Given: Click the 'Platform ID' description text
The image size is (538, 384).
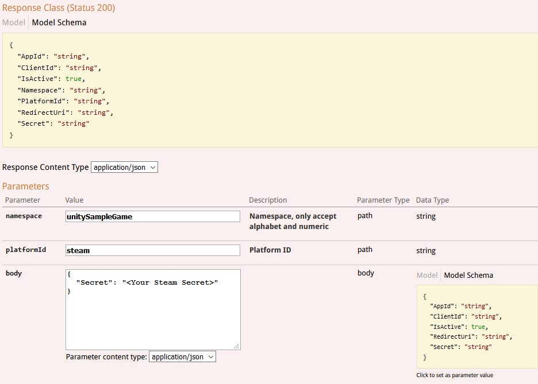Looking at the screenshot, I should pos(270,250).
